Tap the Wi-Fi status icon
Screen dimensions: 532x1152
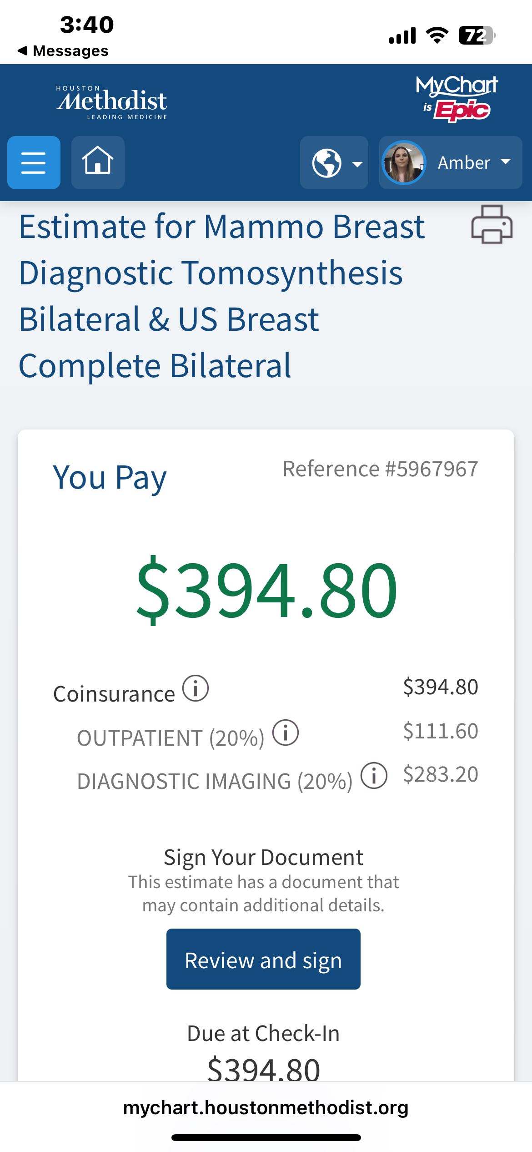pos(437,35)
